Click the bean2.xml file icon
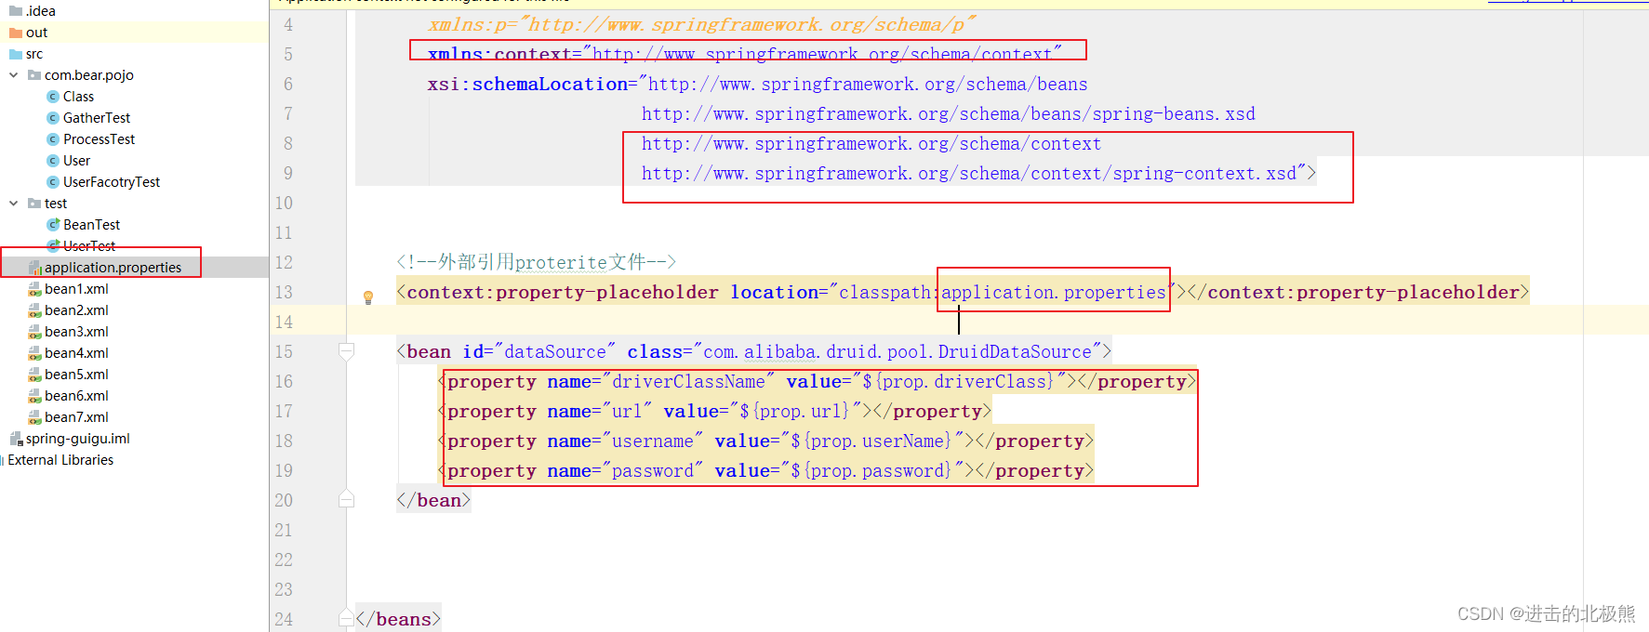This screenshot has width=1649, height=632. point(34,310)
